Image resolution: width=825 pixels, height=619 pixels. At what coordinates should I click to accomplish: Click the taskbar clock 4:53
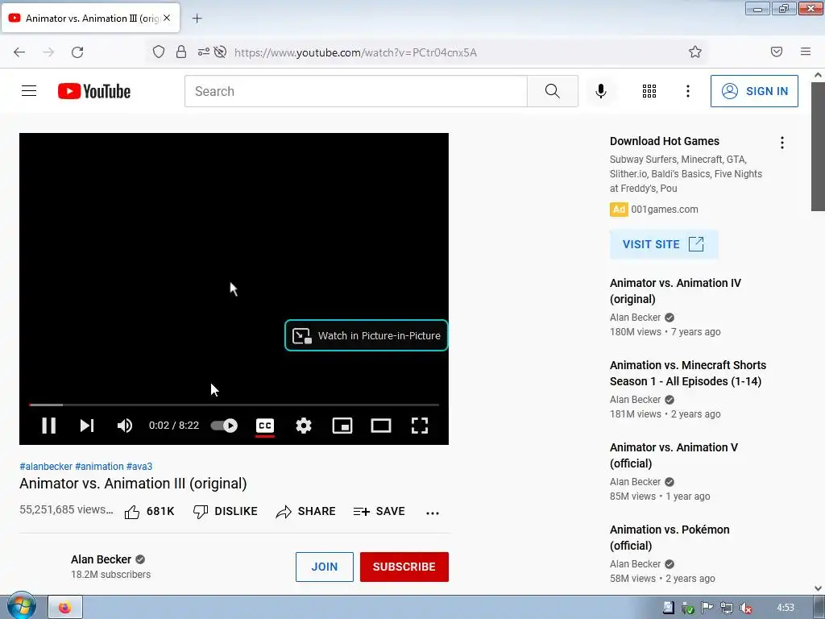coord(786,608)
